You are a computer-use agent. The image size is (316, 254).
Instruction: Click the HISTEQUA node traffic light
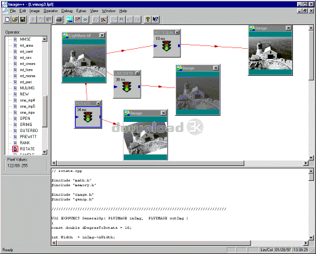(166, 45)
